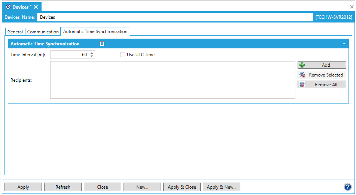Click the Remove Selected icon
Image resolution: width=356 pixels, height=195 pixels.
point(302,75)
